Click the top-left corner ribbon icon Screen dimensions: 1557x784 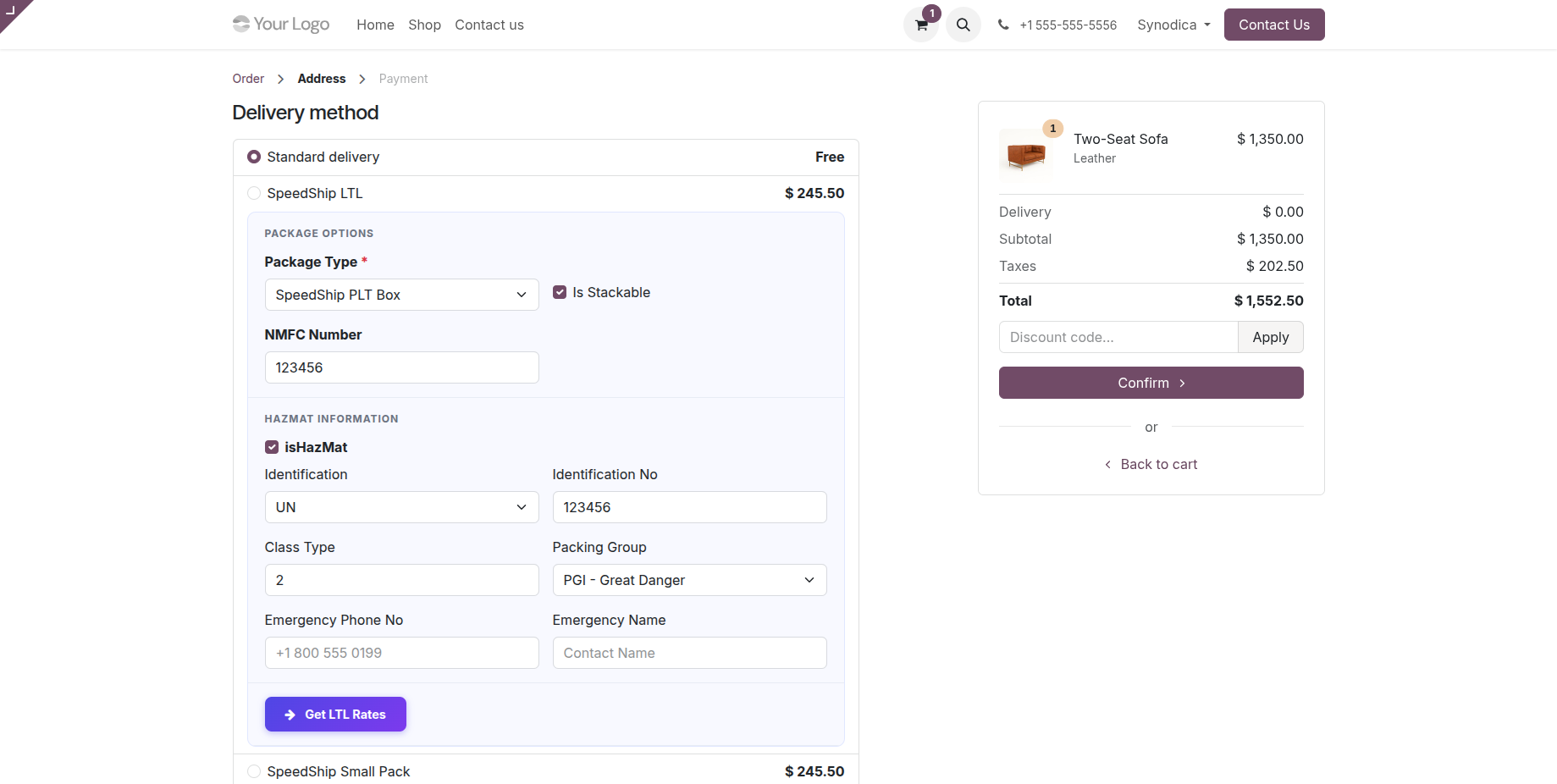11,10
